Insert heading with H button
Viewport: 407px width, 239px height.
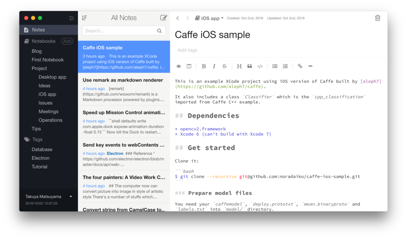click(x=239, y=66)
